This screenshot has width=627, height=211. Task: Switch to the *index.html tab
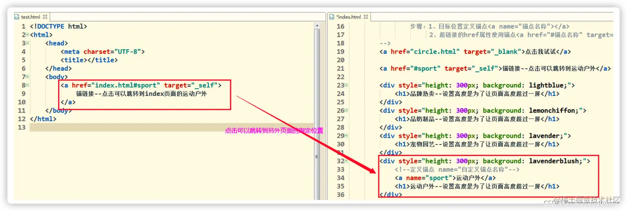click(x=349, y=17)
